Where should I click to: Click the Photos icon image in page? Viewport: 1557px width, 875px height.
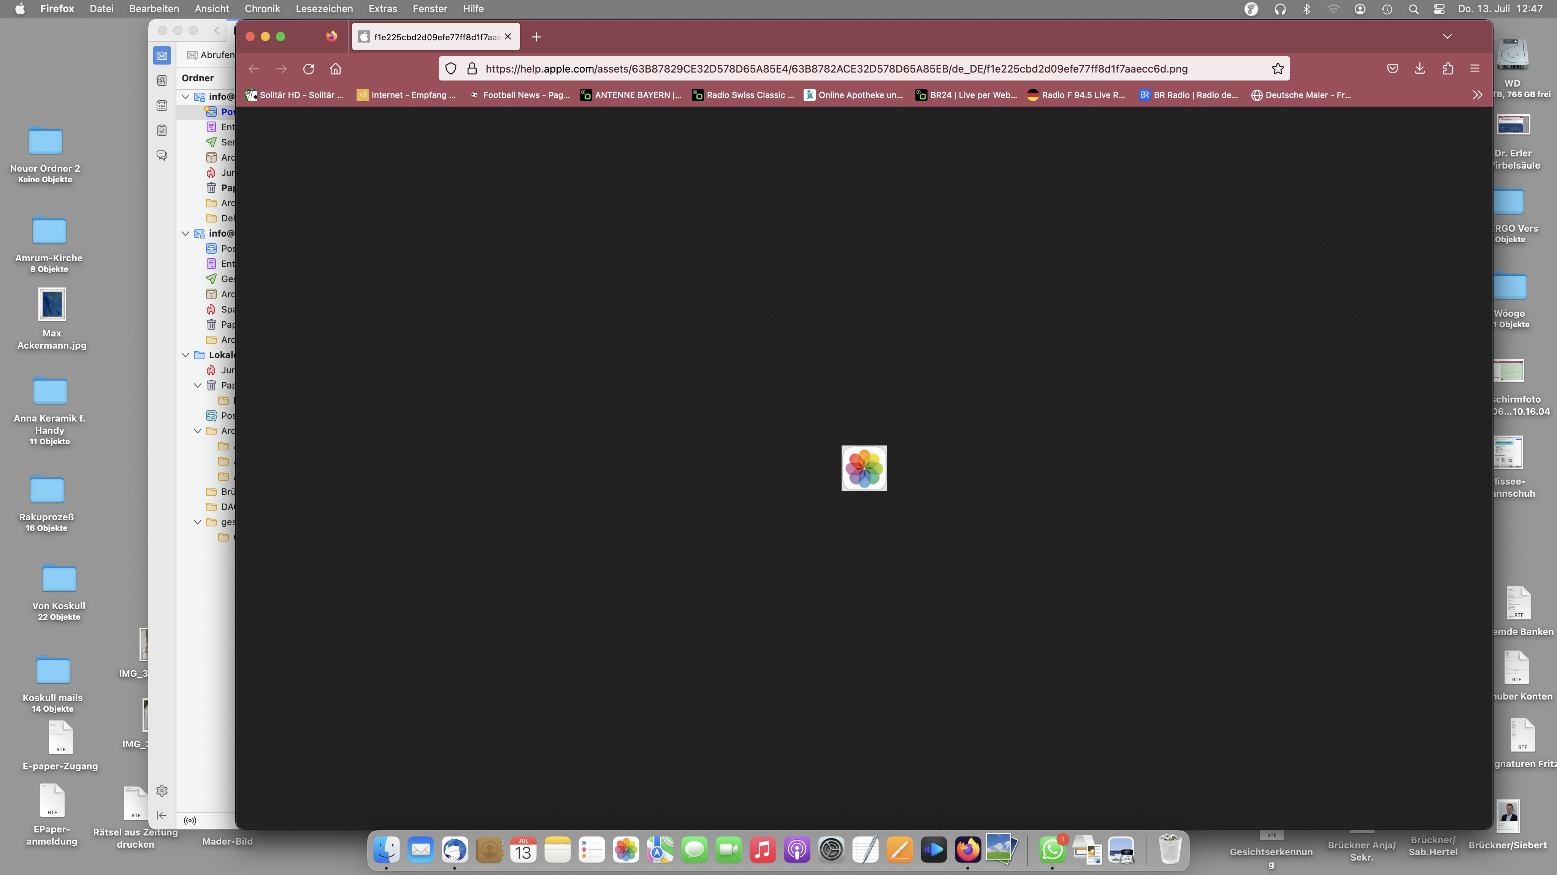tap(864, 468)
